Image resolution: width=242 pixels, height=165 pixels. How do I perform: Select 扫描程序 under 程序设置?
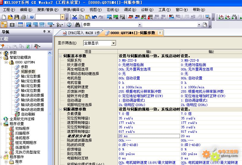pyautogui.click(x=22, y=133)
